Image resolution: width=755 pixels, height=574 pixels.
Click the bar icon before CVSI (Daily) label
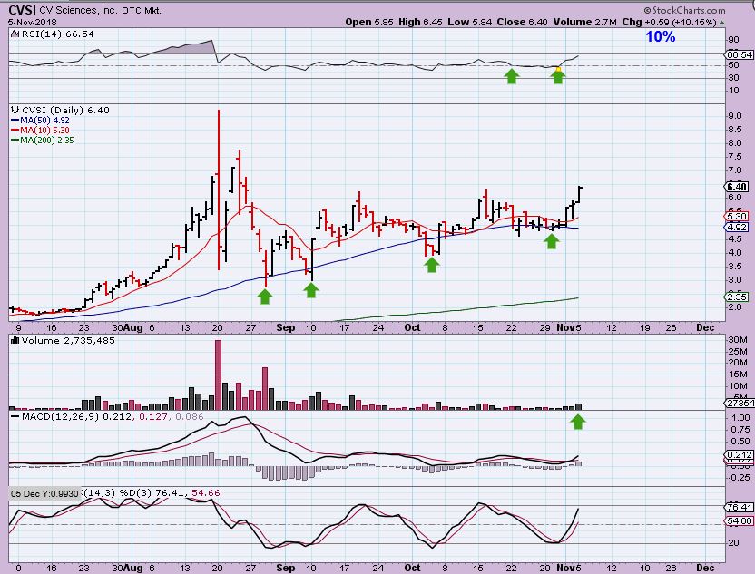click(x=16, y=111)
